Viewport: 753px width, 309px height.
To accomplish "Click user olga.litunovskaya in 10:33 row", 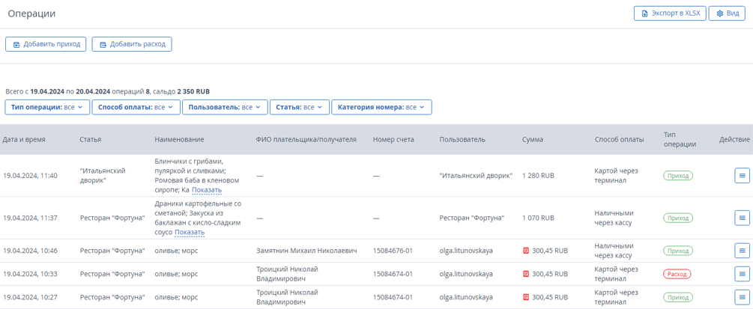I will coord(466,274).
